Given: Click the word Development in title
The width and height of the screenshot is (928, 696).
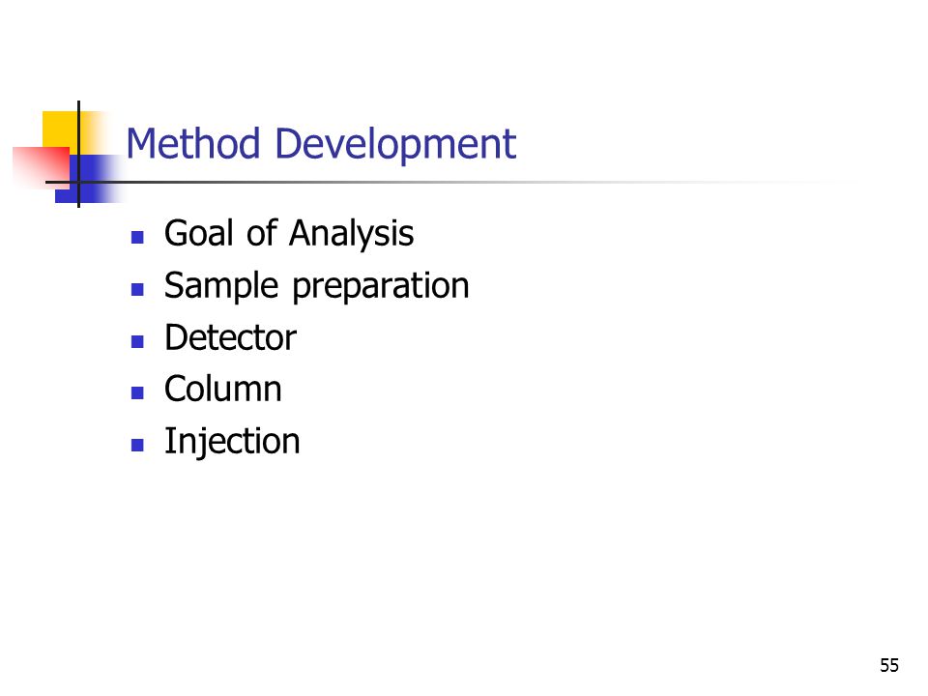Looking at the screenshot, I should [x=395, y=144].
